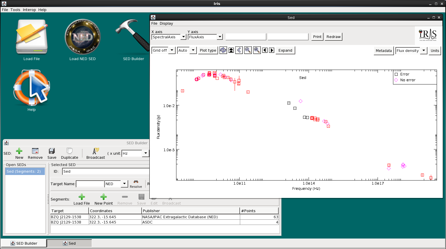Select the NASA/IPAC Extragalactic Database segment row
The image size is (446, 249).
click(164, 217)
